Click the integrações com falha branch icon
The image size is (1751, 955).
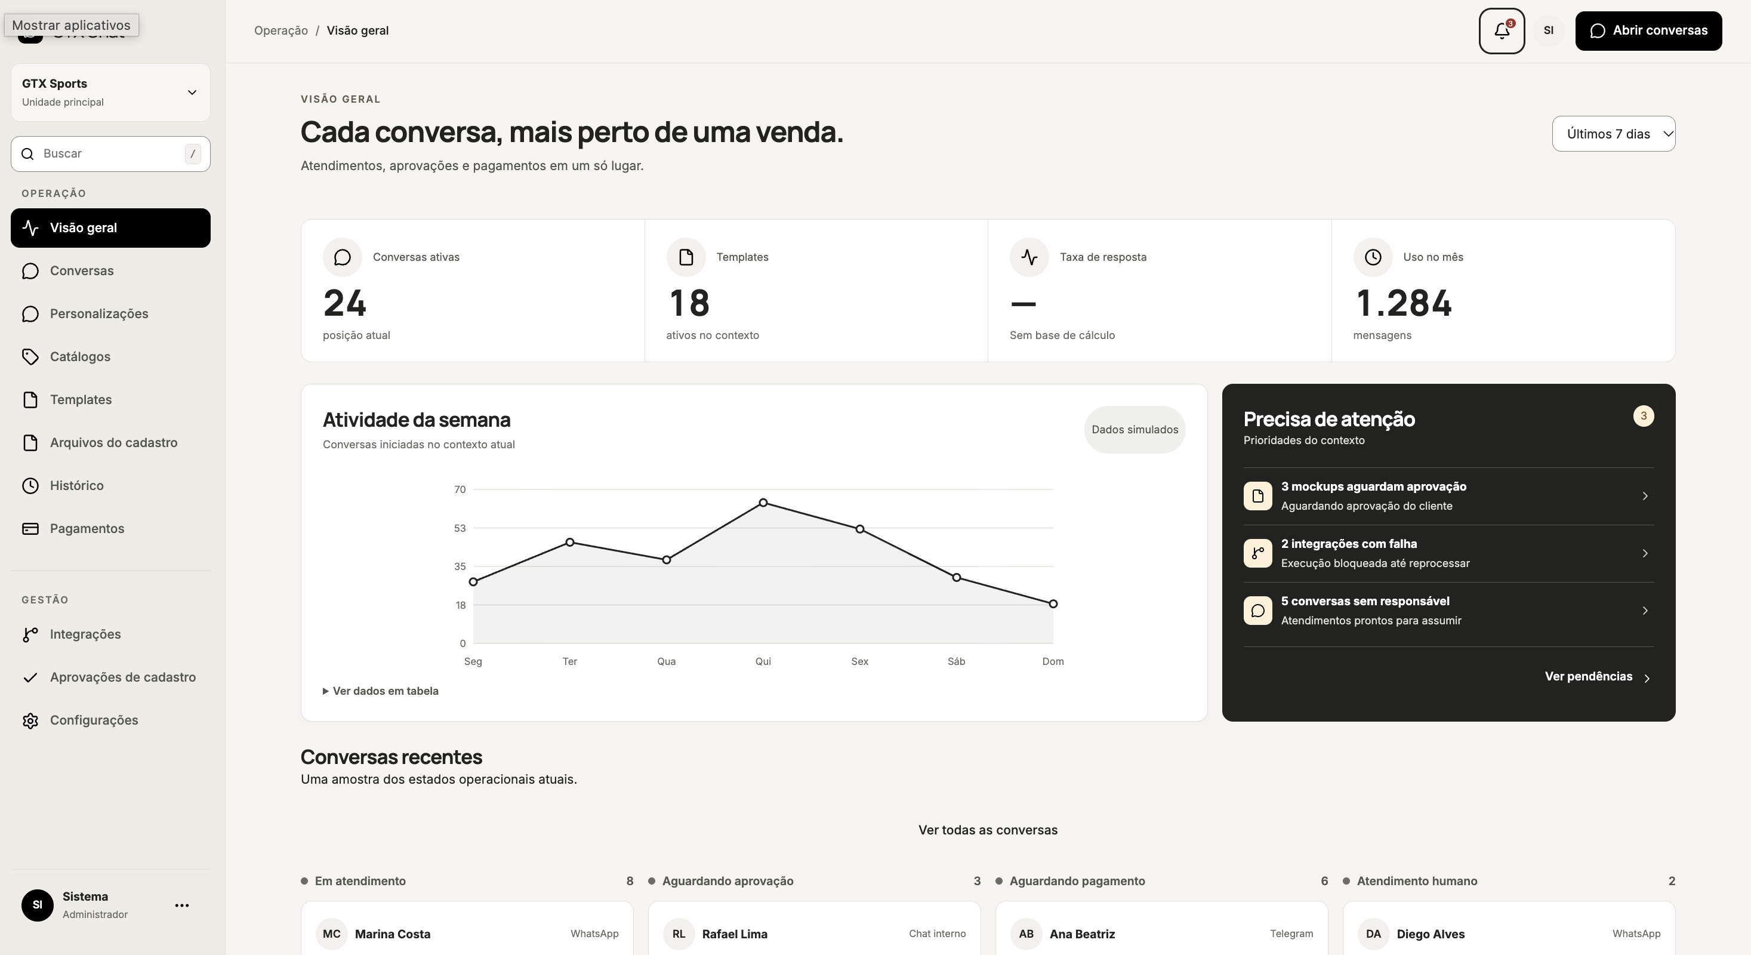1257,553
